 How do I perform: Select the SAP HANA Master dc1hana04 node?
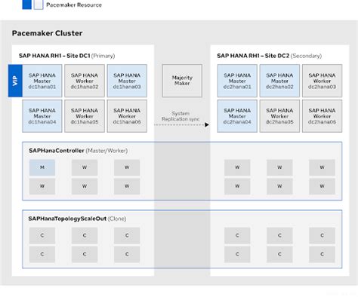tap(42, 116)
